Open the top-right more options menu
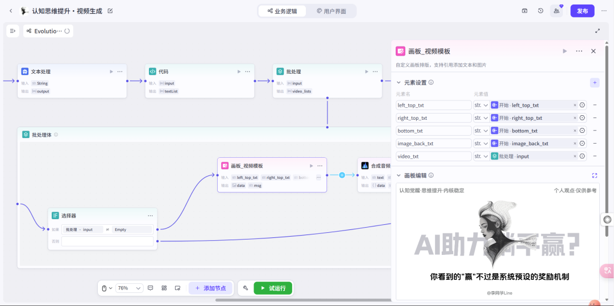 (604, 11)
